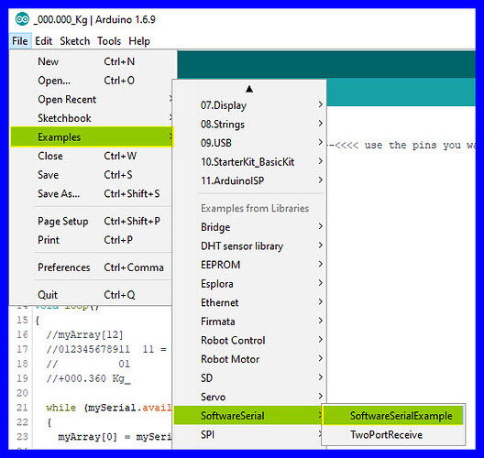Expand the 07.Display examples
The height and width of the screenshot is (458, 484).
click(x=249, y=105)
